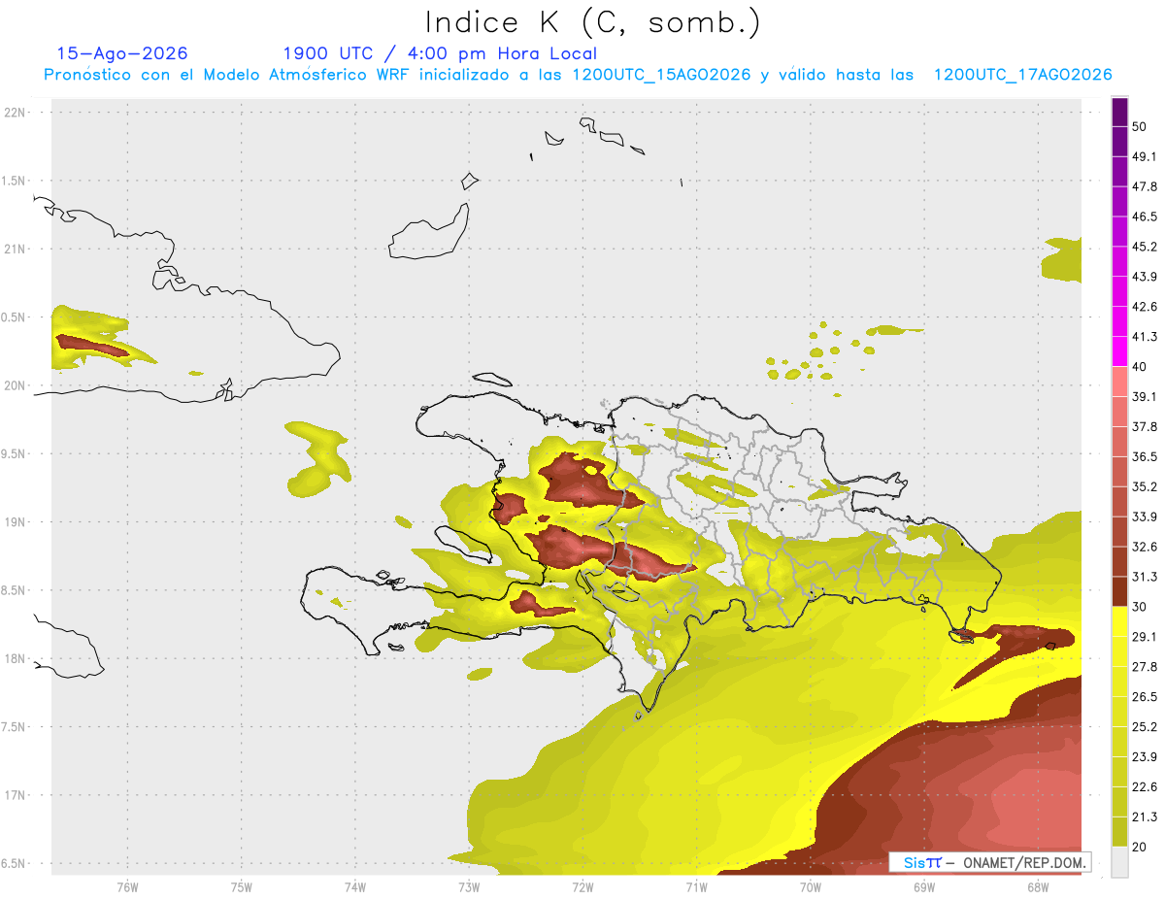
Task: Click the "1900 UTC / 4:00 pm Hora Local" time label
Action: point(440,53)
